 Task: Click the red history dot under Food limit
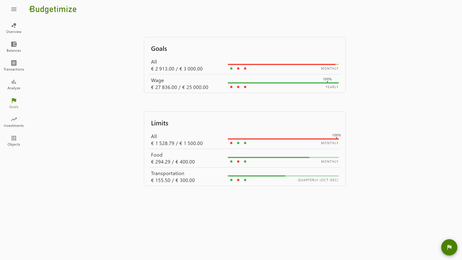click(x=238, y=161)
